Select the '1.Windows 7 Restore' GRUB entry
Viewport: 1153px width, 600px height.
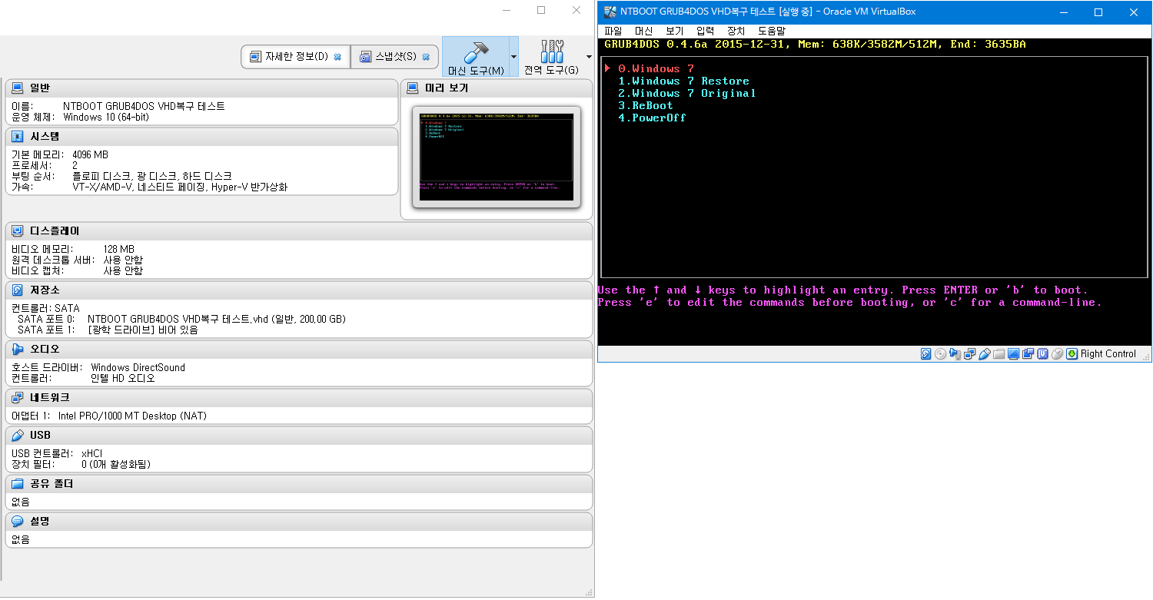click(683, 81)
